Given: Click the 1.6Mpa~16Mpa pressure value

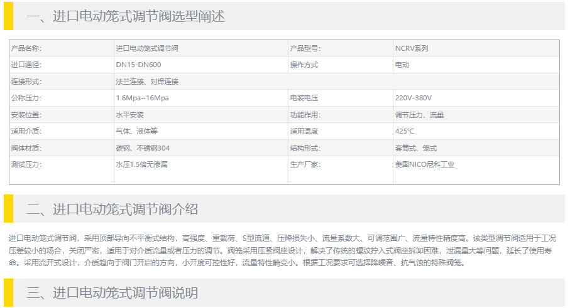Looking at the screenshot, I should 142,98.
